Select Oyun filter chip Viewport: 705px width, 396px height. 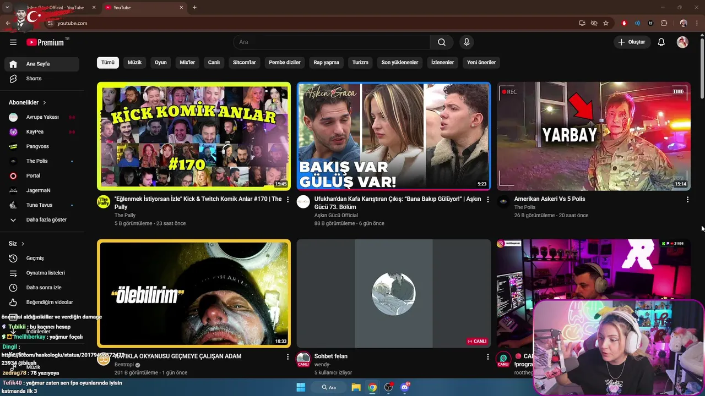click(x=161, y=63)
